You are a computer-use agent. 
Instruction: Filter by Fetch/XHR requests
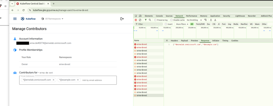[200, 24]
